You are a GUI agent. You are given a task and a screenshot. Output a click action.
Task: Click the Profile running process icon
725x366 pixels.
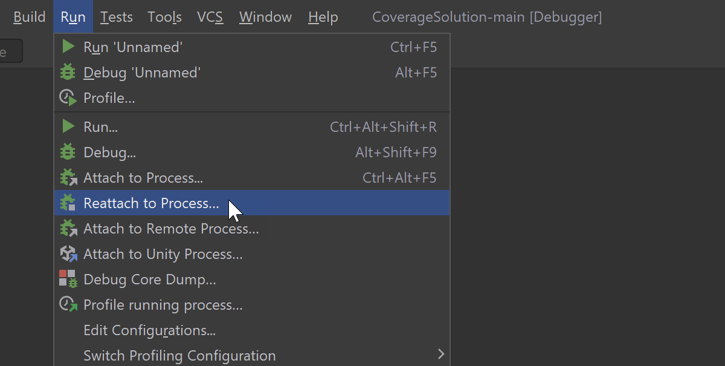click(x=68, y=305)
